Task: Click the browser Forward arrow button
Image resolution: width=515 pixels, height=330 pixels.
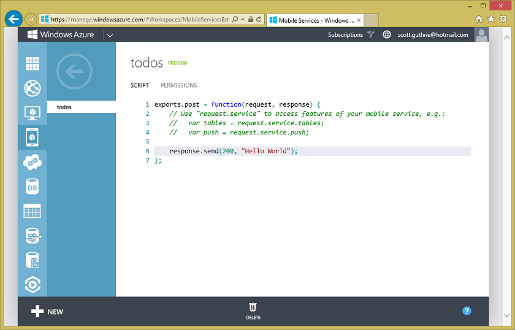Action: click(31, 19)
